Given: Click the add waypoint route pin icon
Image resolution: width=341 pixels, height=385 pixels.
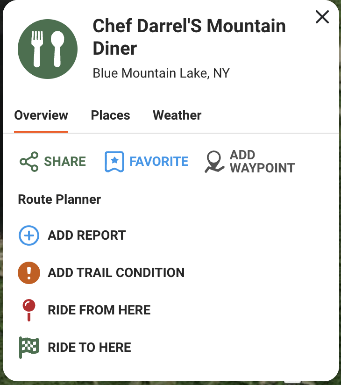Looking at the screenshot, I should 214,162.
